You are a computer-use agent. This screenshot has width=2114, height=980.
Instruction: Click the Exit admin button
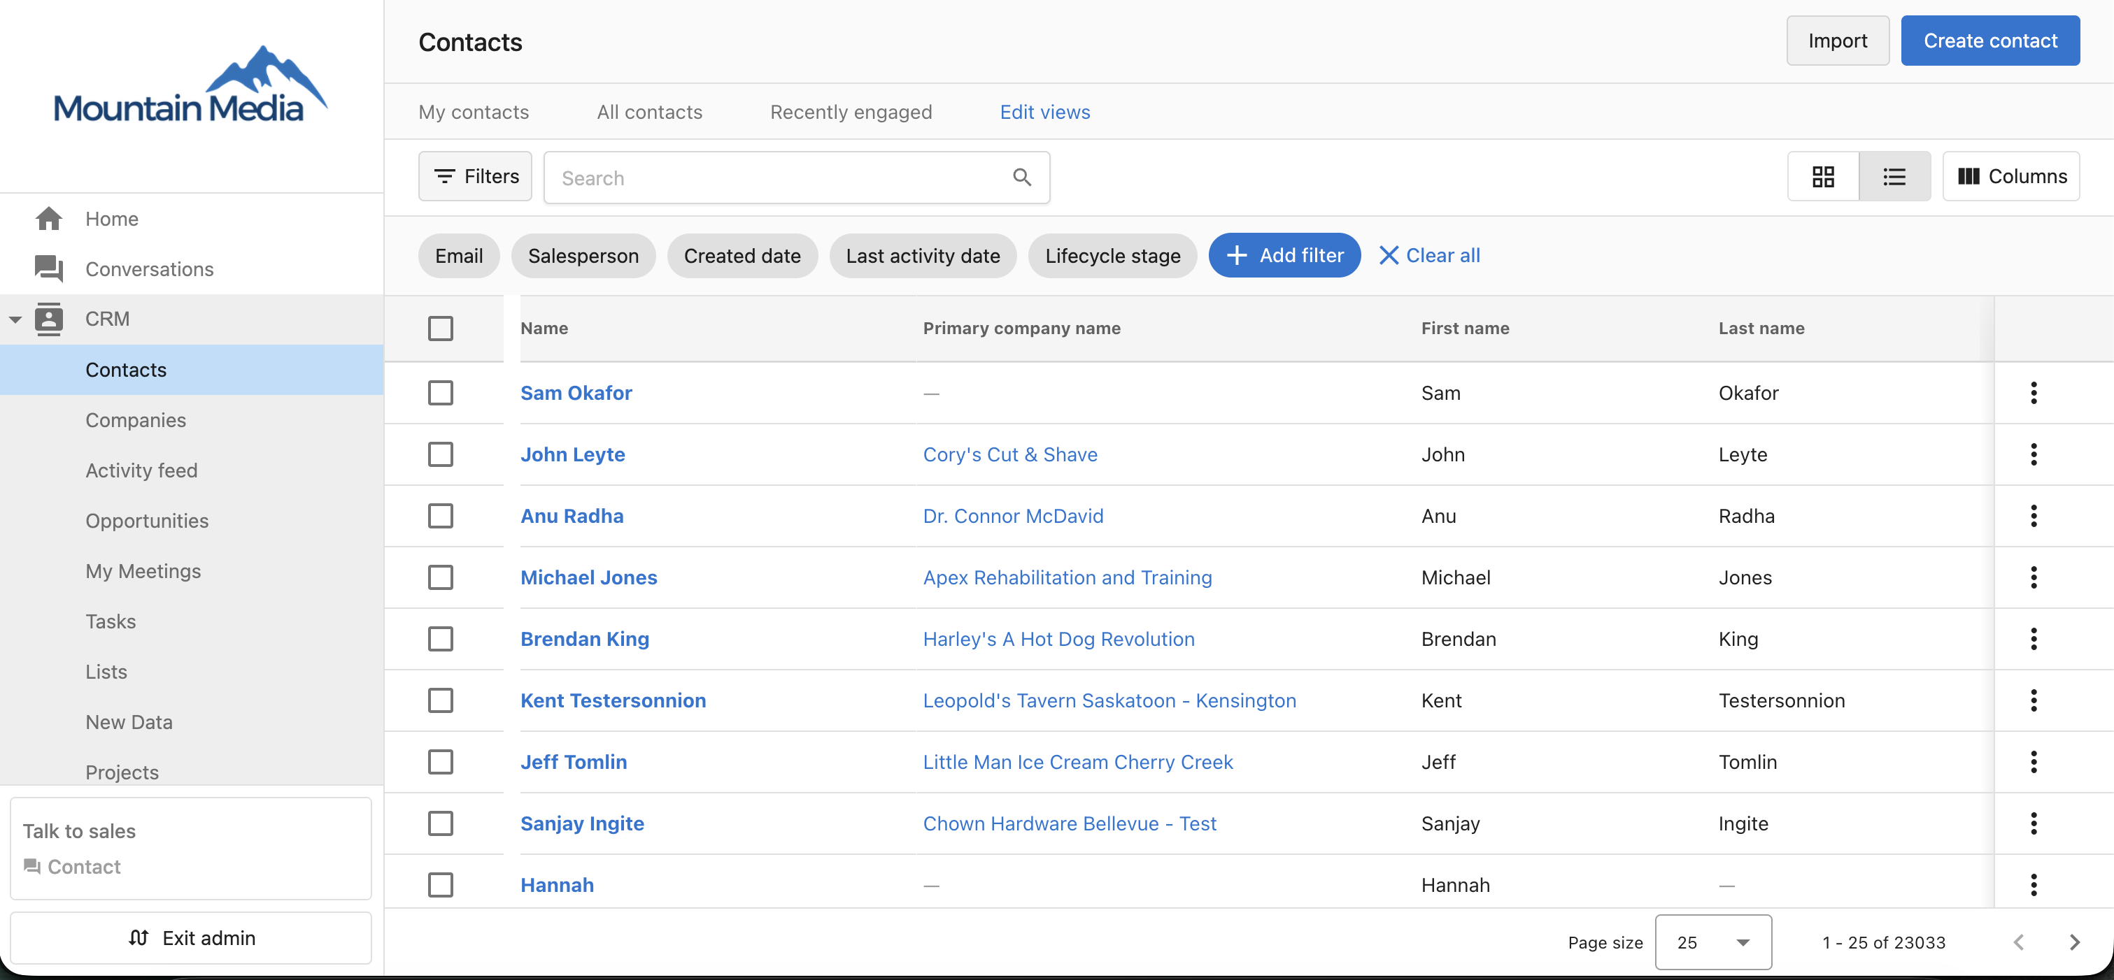[191, 937]
